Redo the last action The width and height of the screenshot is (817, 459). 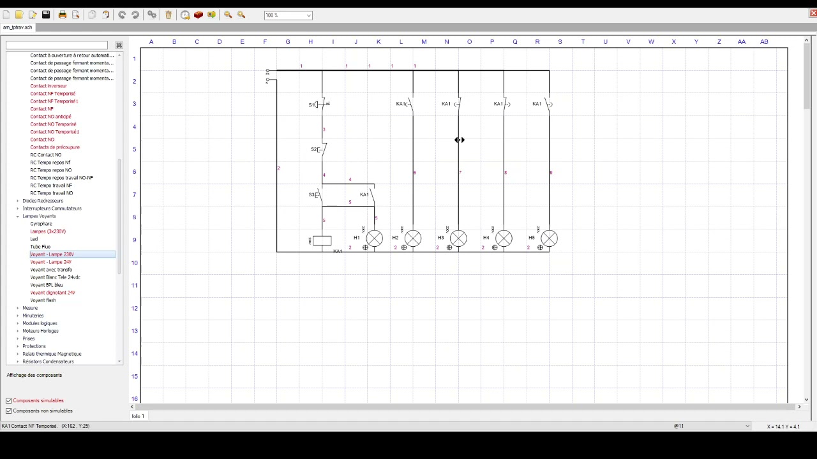(135, 15)
